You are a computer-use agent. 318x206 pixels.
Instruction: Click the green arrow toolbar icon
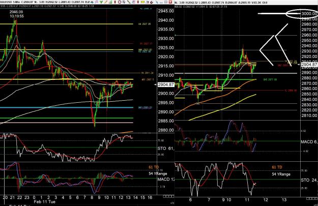[101, 2]
